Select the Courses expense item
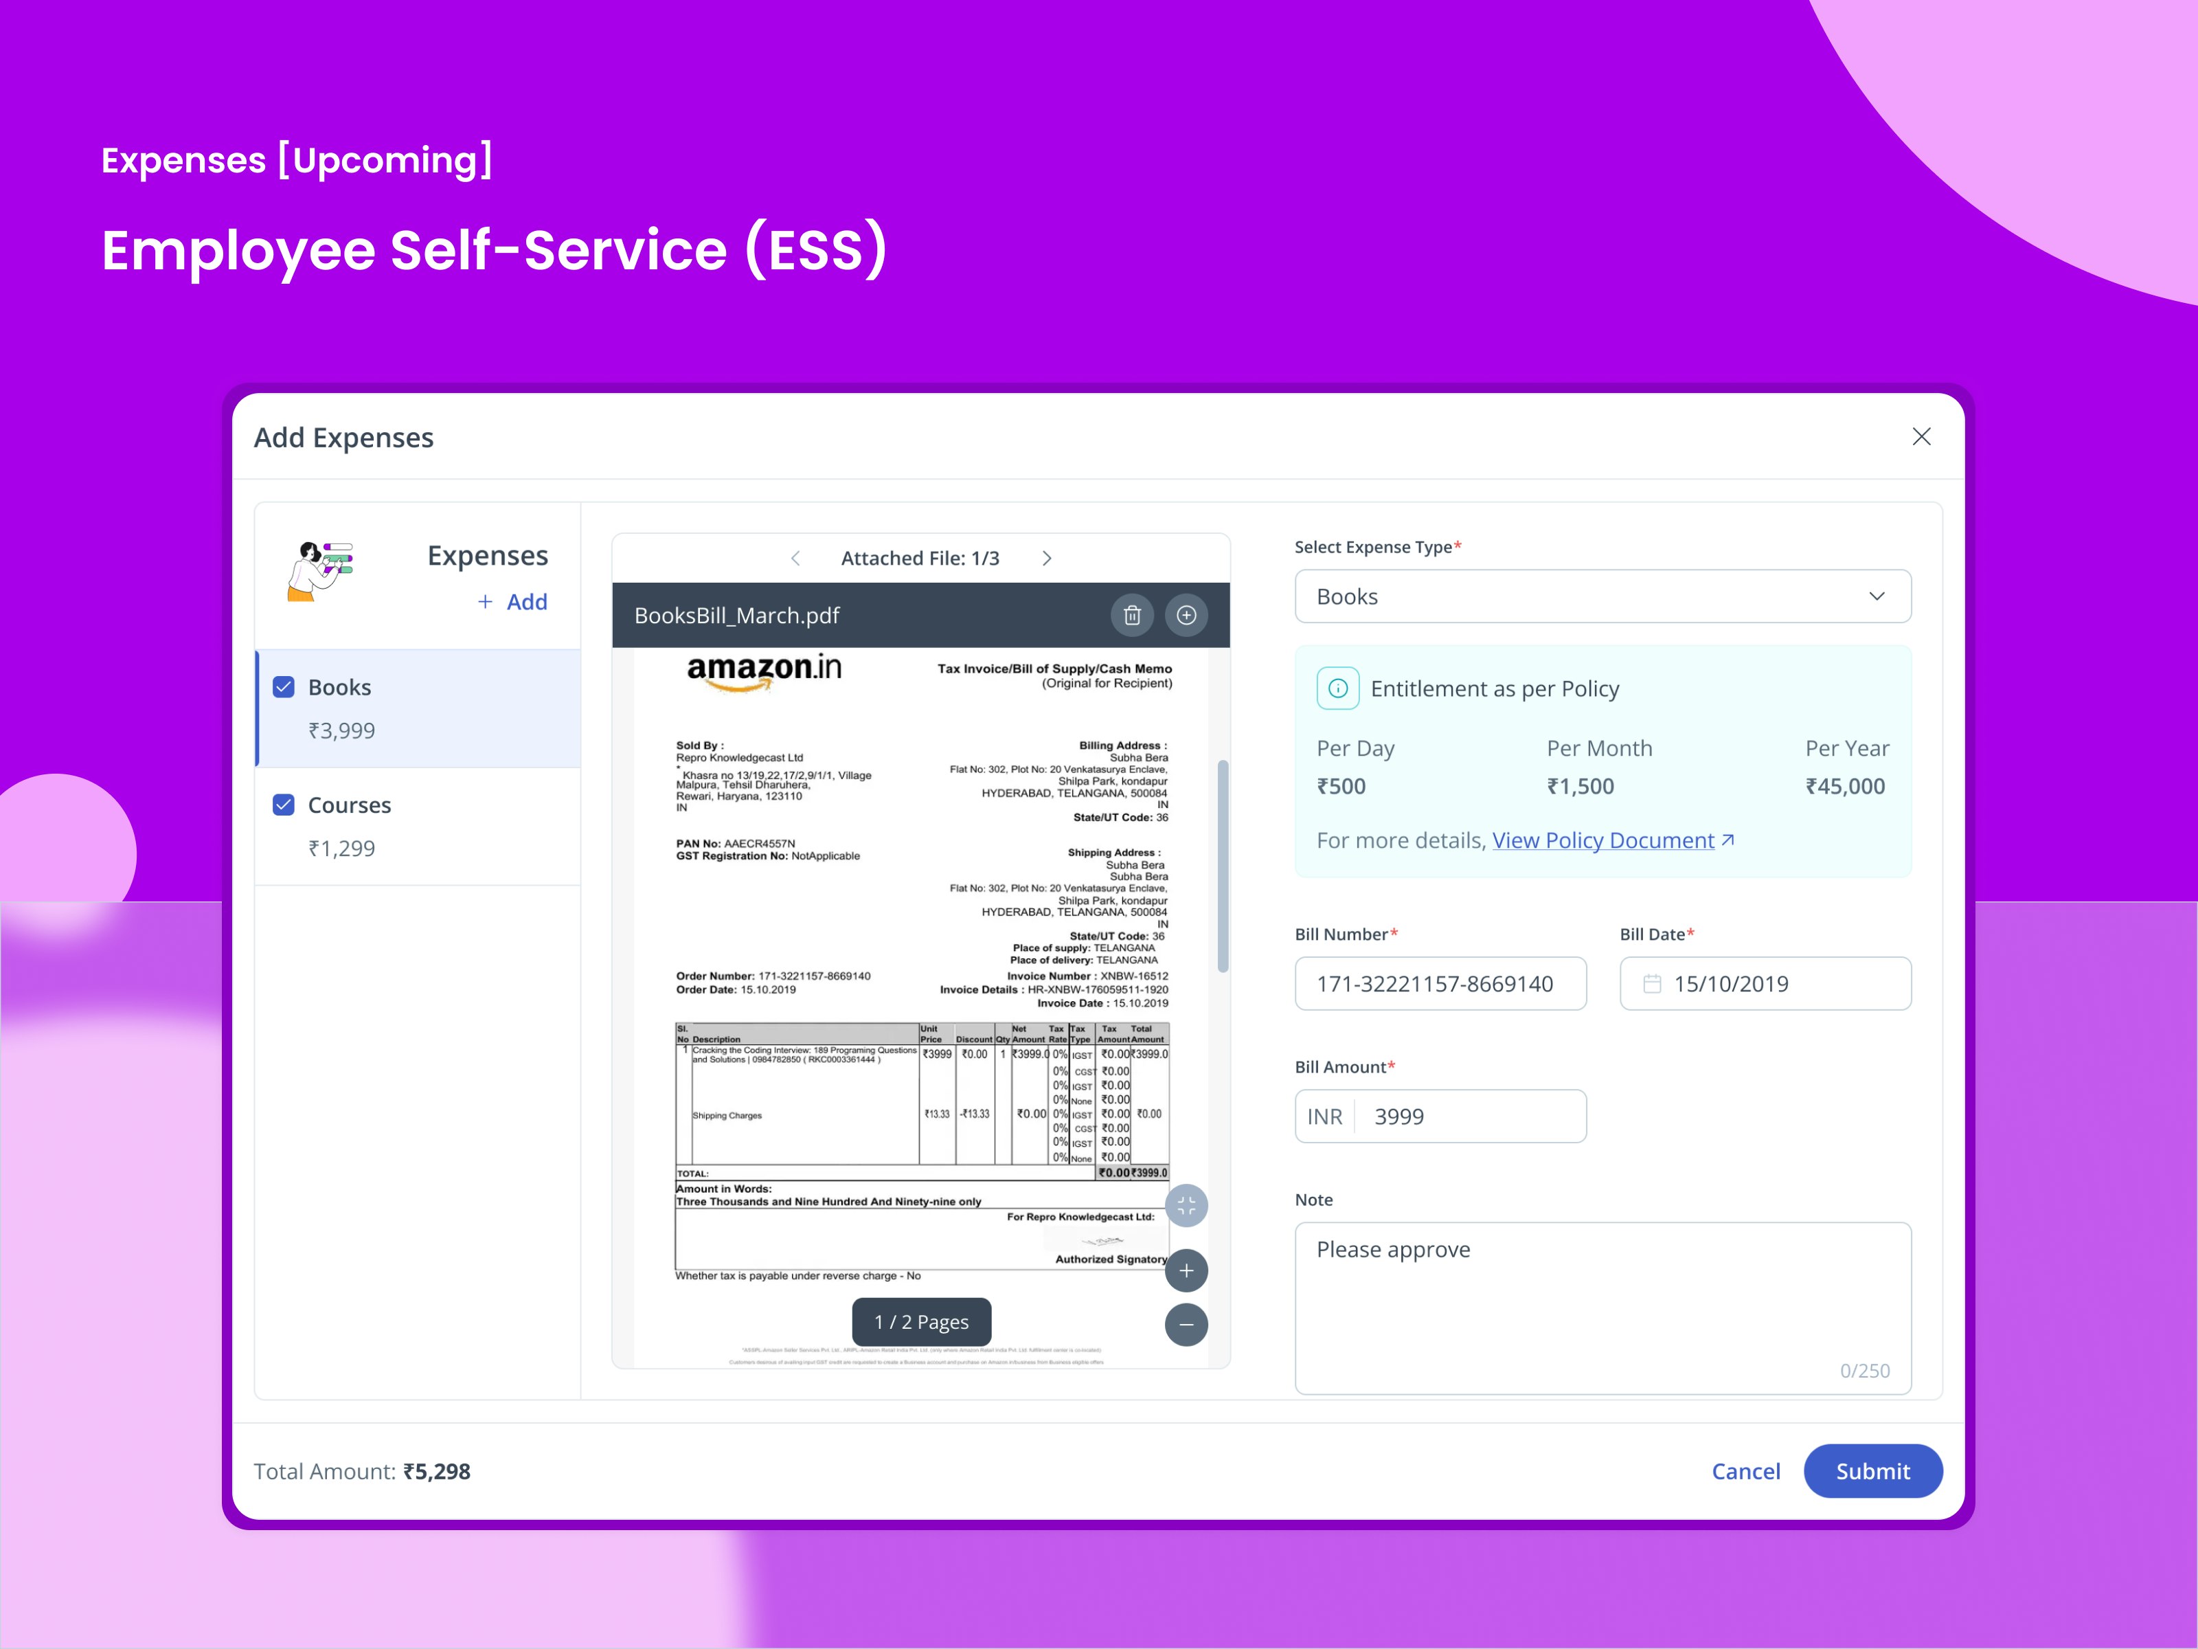Screen dimensions: 2198x1649 click(x=418, y=826)
